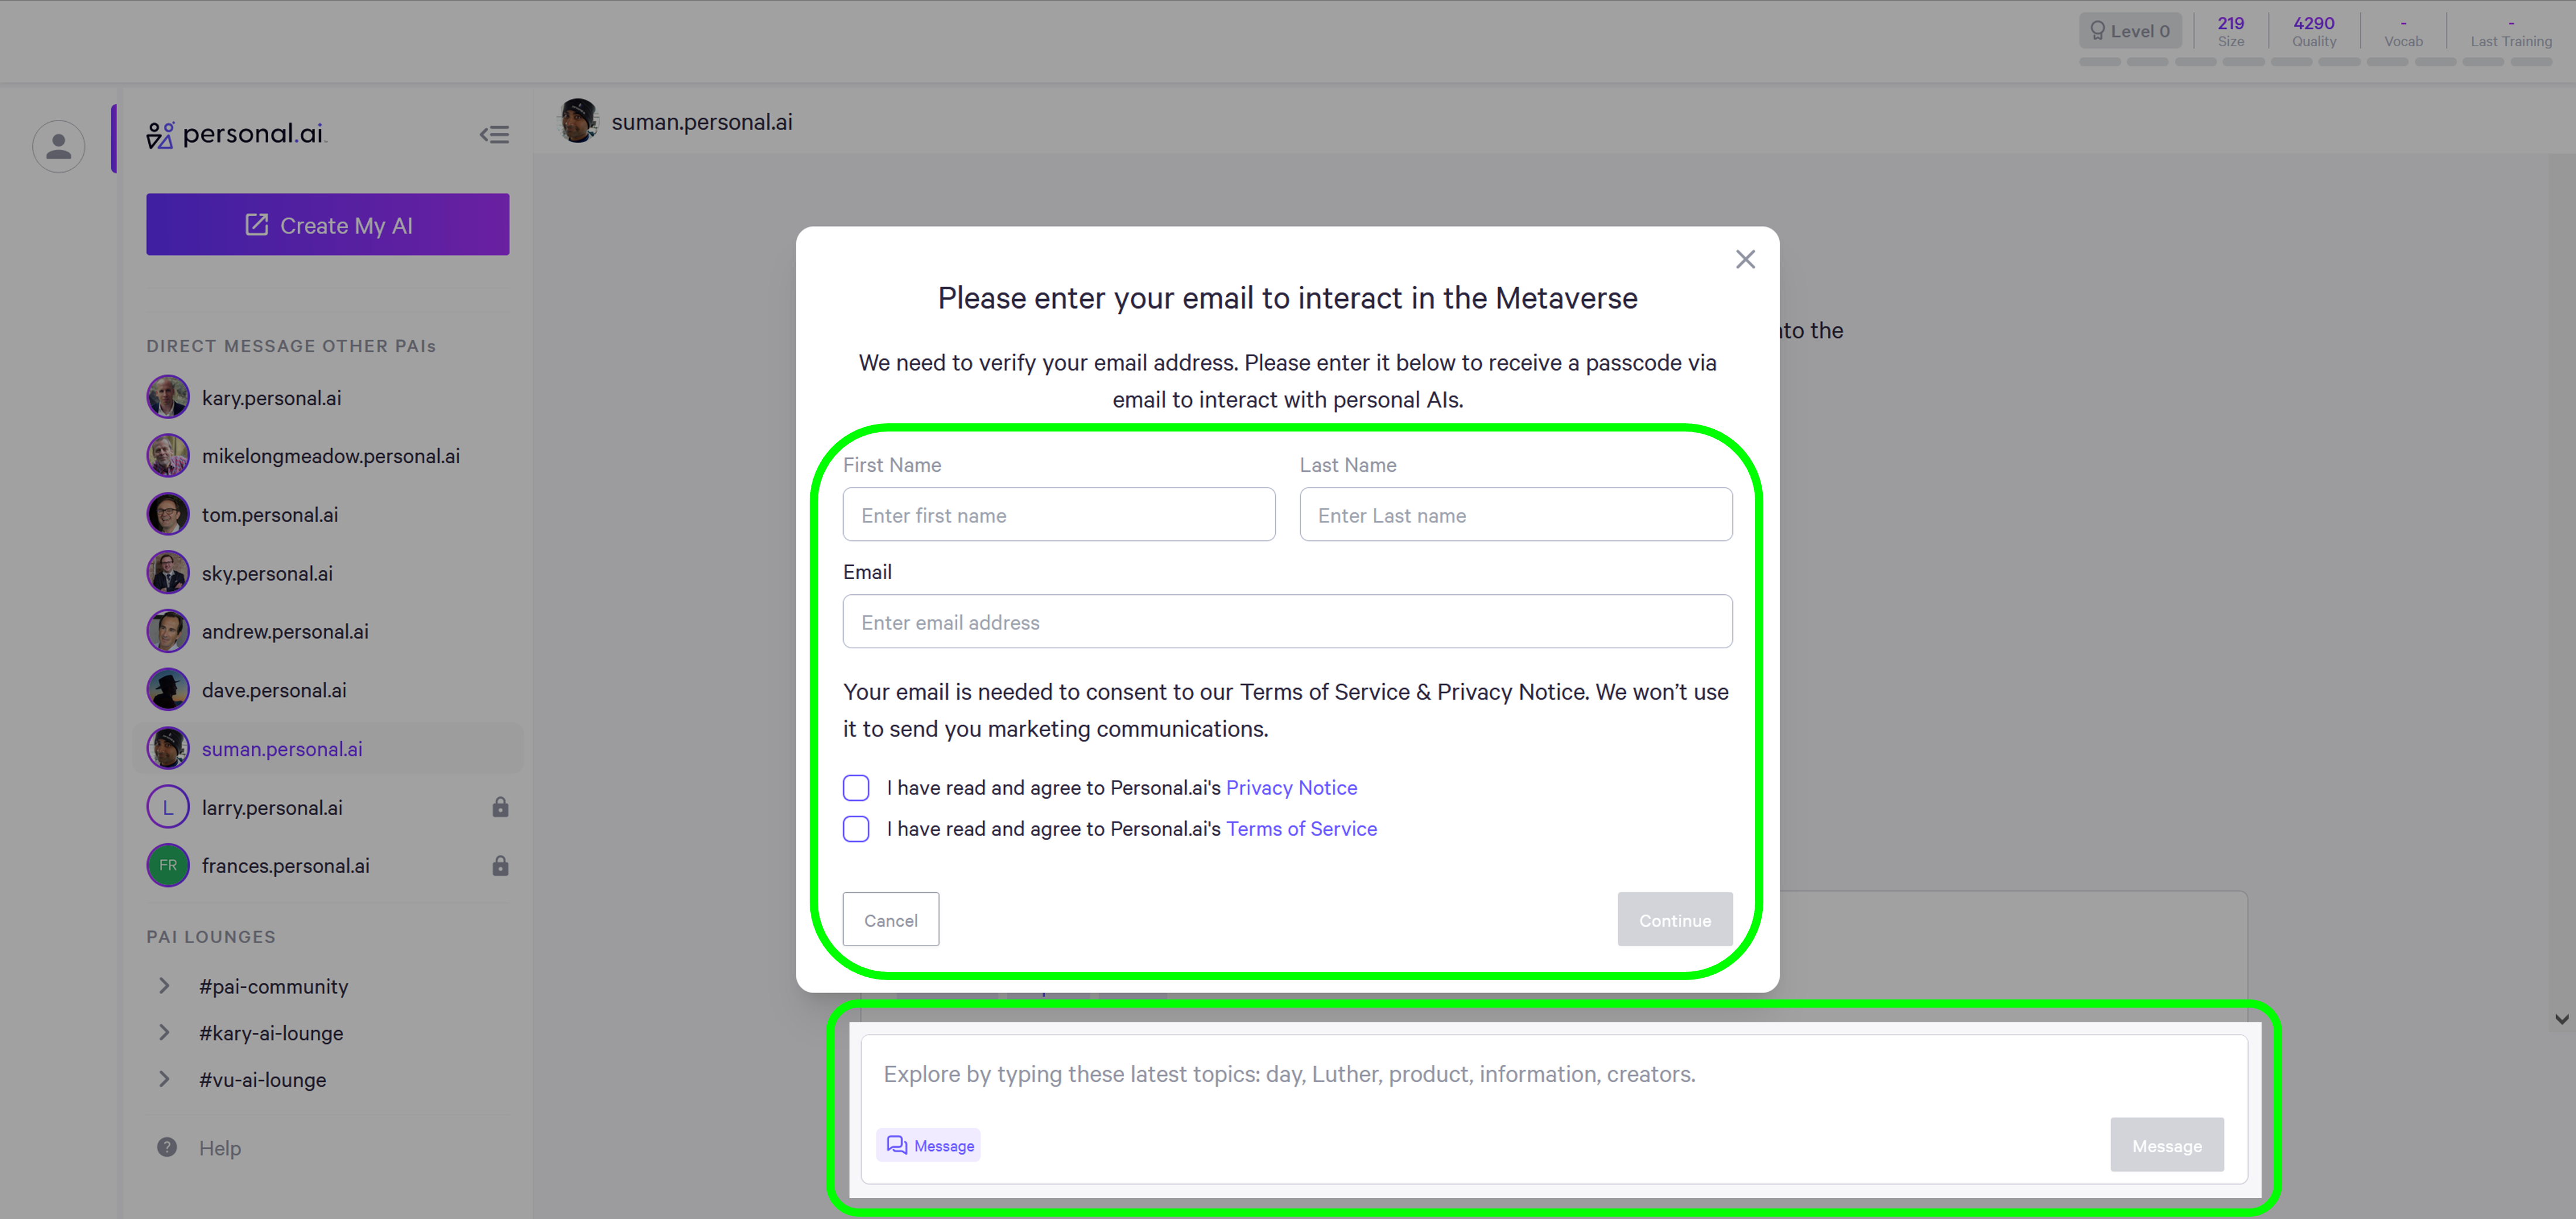
Task: Click the lock icon next to frances.personal.ai
Action: 500,866
